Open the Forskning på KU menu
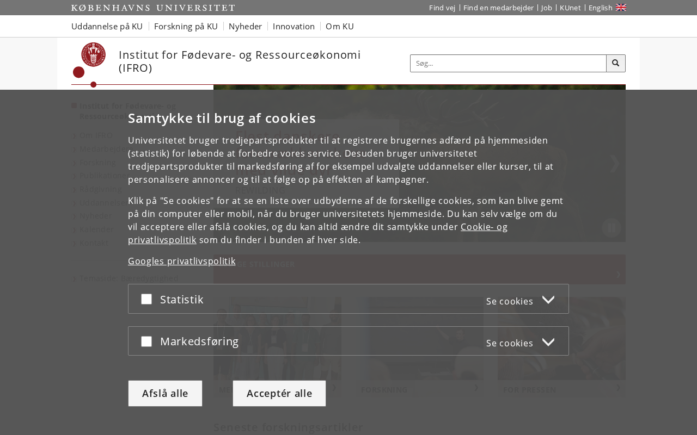The width and height of the screenshot is (697, 435). click(186, 26)
